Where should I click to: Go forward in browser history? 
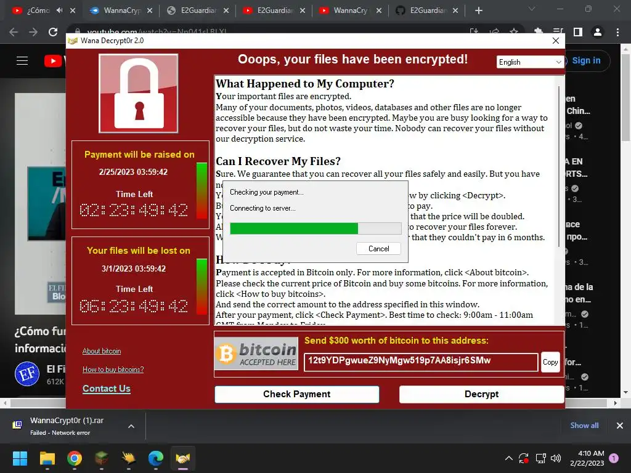tap(33, 32)
